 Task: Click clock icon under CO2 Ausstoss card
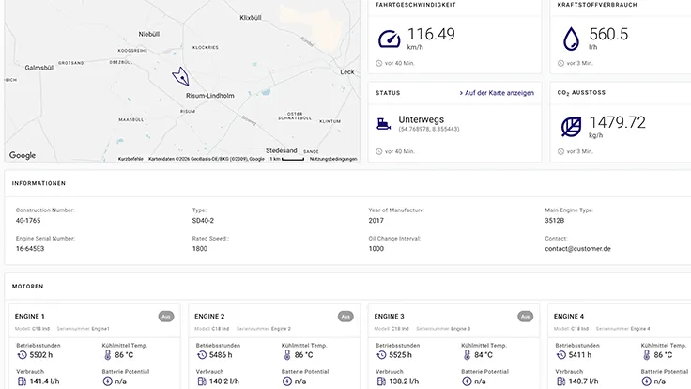click(x=560, y=151)
